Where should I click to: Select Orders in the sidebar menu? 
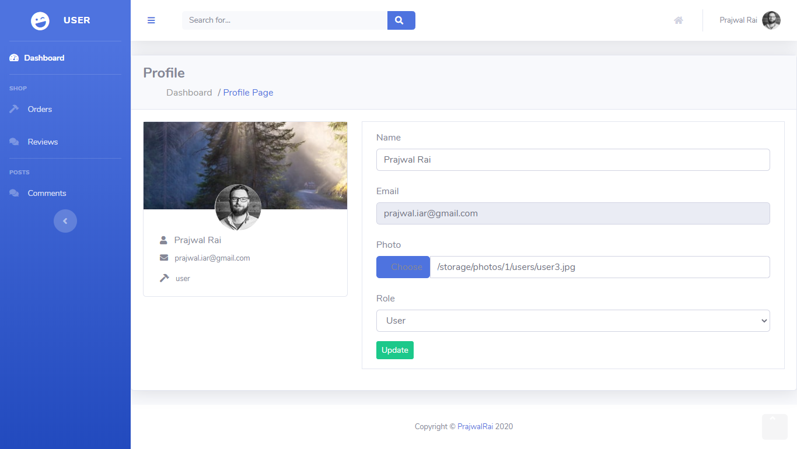click(x=40, y=108)
